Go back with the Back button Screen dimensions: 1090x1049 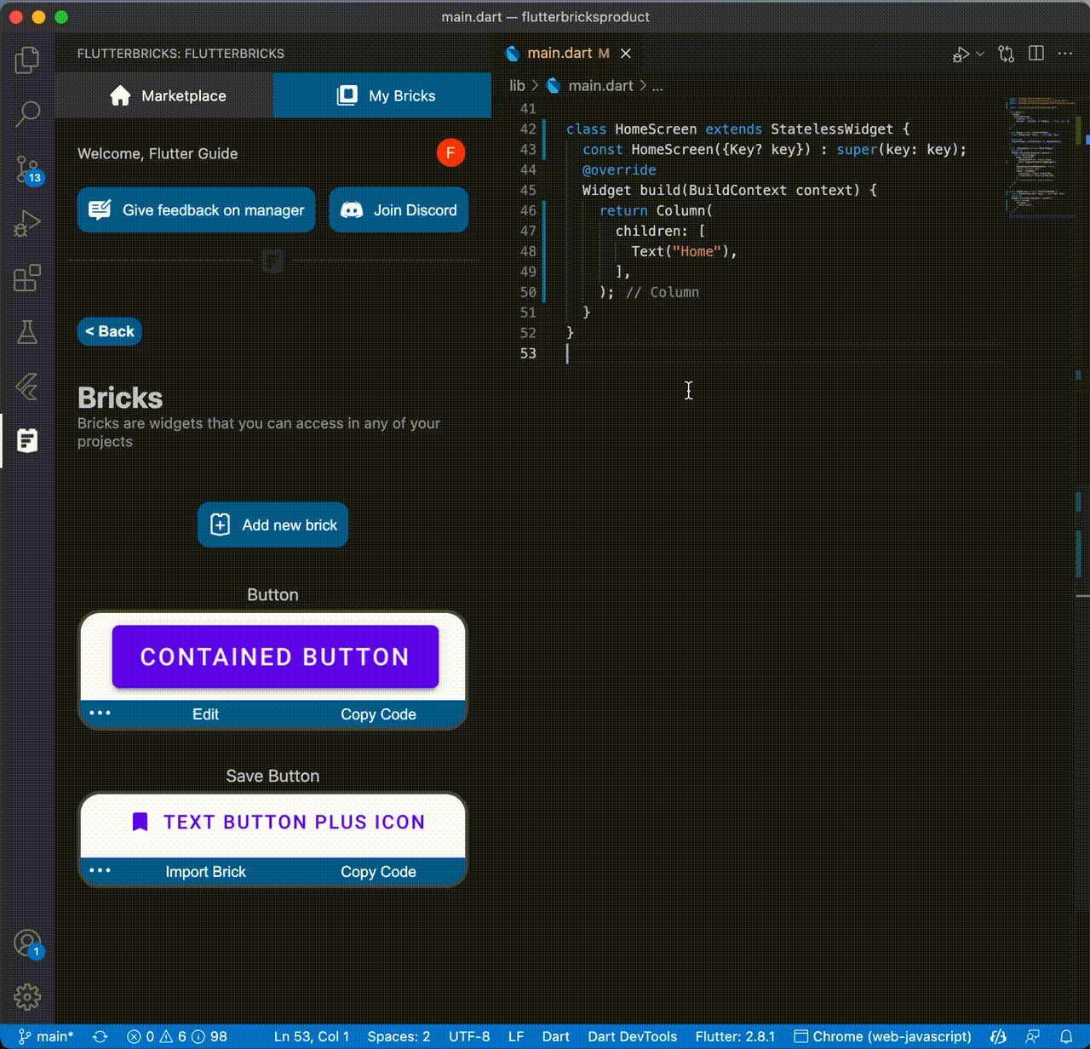(x=110, y=331)
